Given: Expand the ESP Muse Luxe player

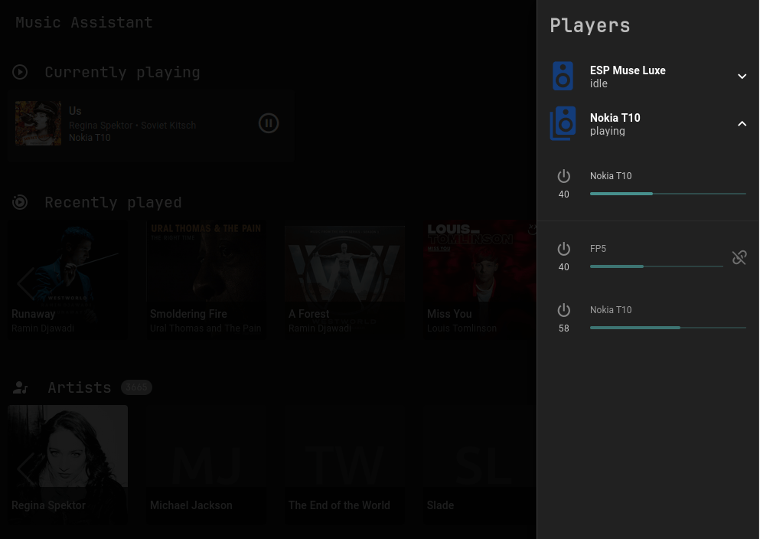Looking at the screenshot, I should 742,77.
